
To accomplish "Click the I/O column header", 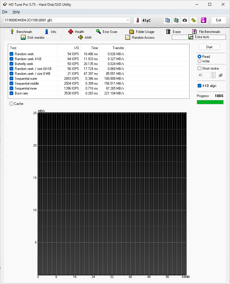I will [x=69, y=48].
